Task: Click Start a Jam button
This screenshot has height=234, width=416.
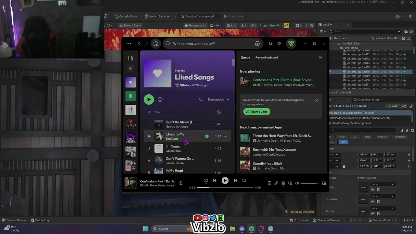Action: point(257,111)
